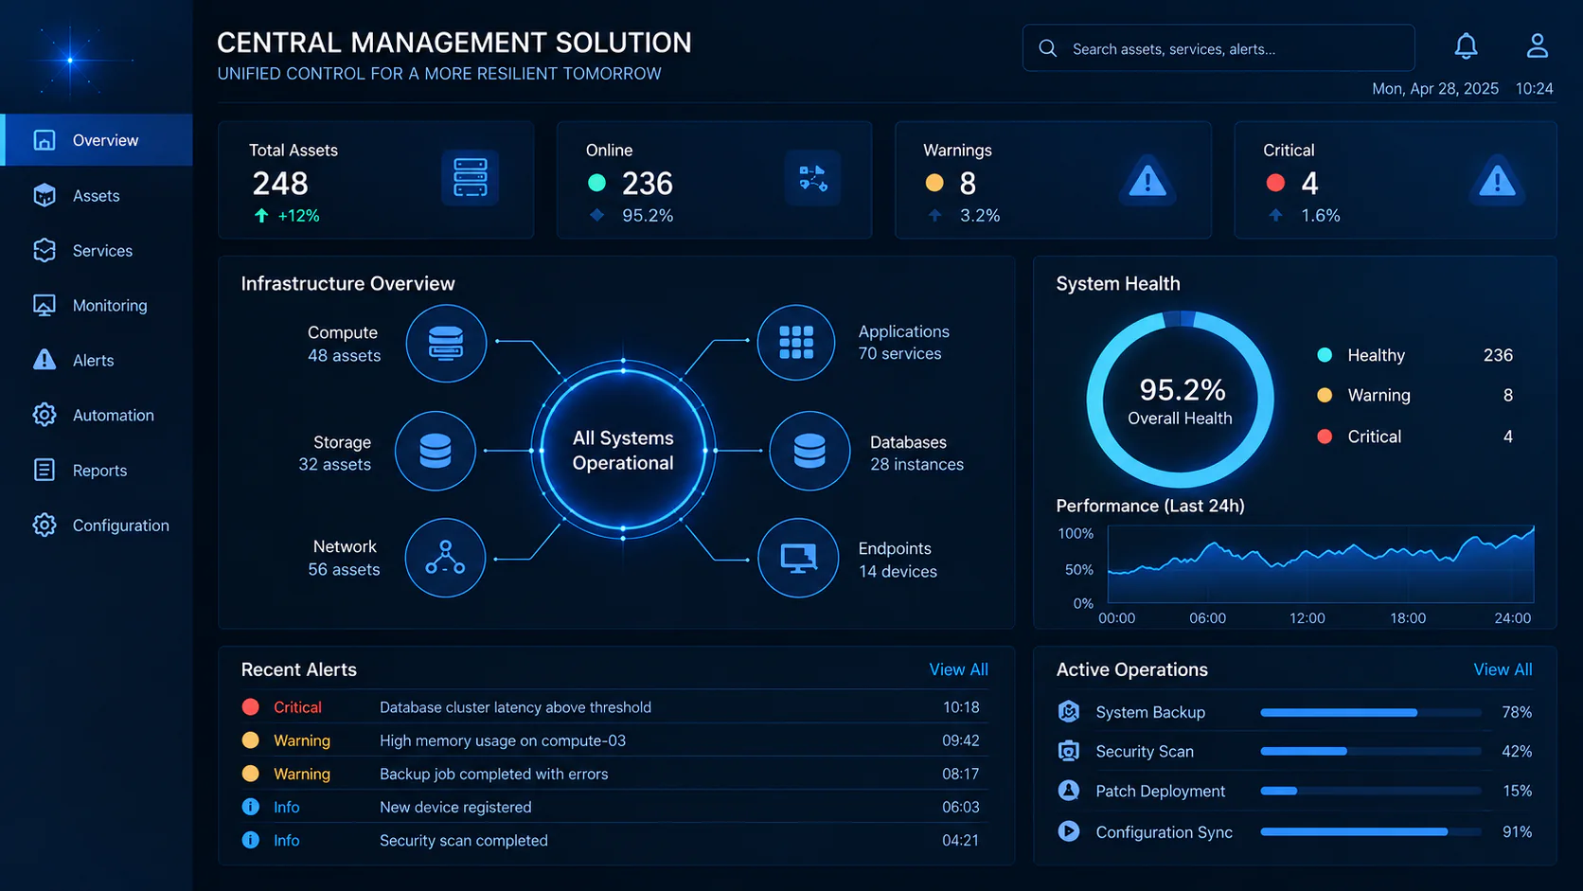Click the 236 online count

[647, 183]
